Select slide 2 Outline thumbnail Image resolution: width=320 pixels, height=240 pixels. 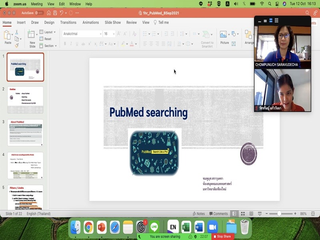(25, 100)
